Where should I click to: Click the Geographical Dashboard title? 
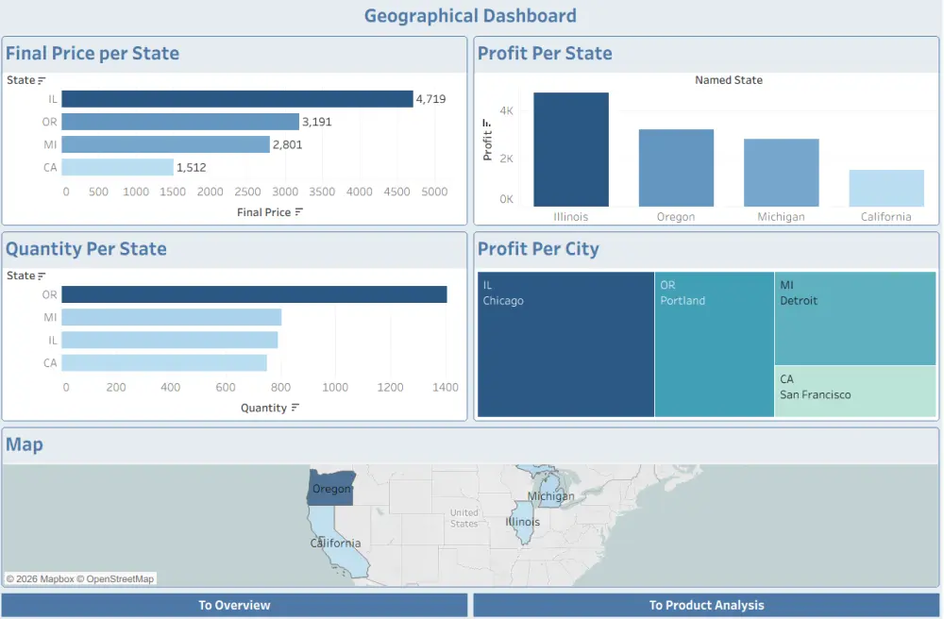click(x=471, y=15)
